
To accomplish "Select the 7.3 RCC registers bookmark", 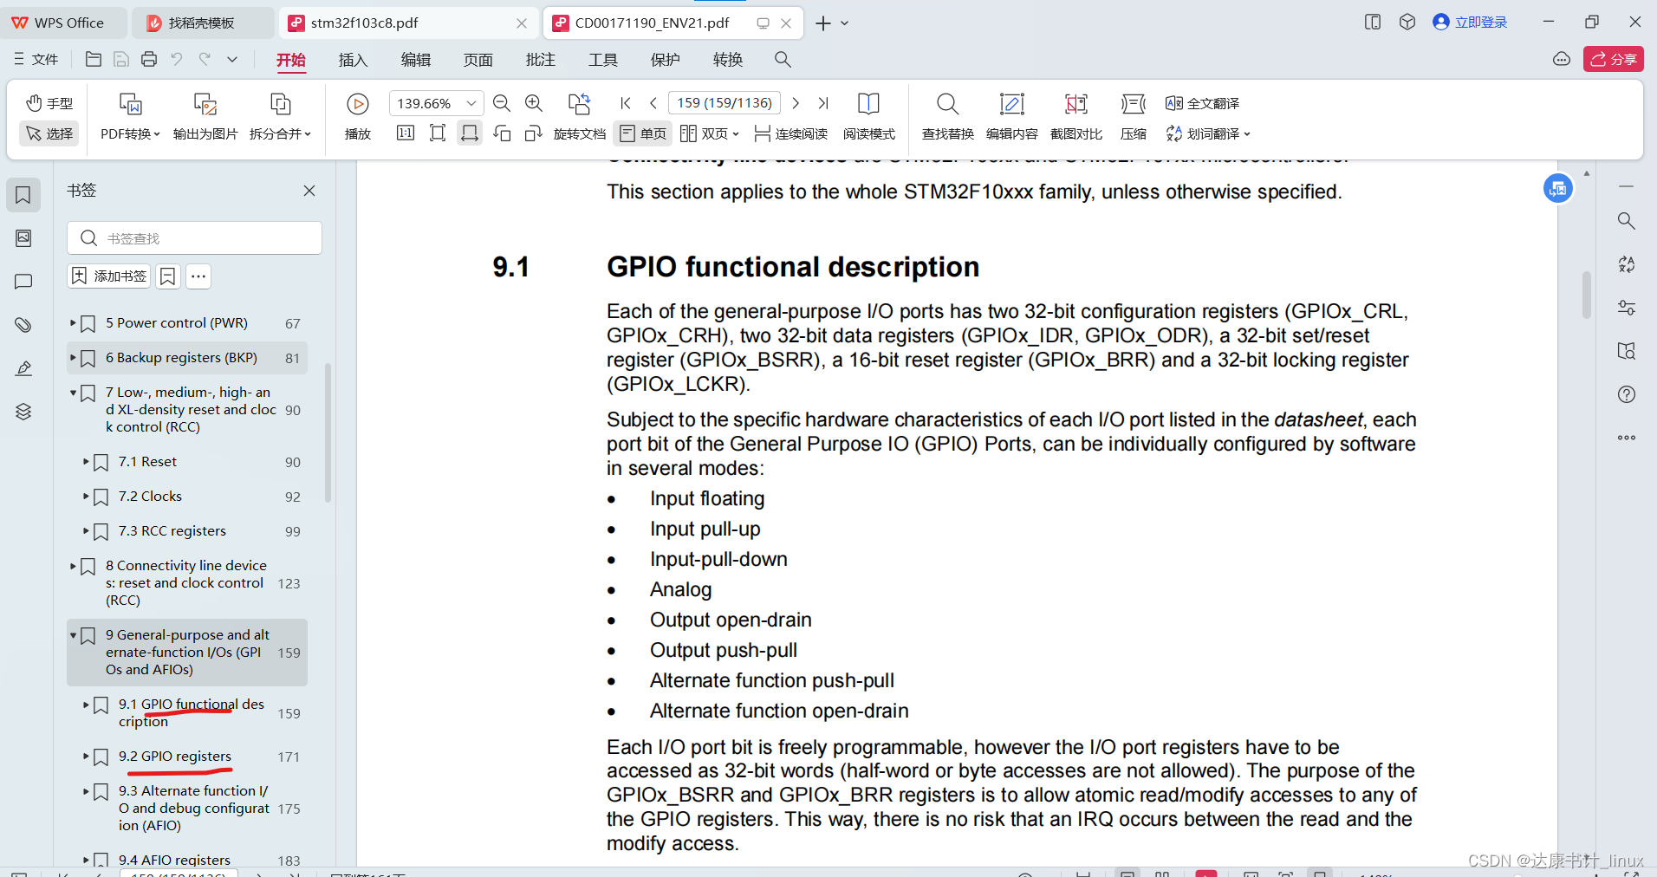I will pyautogui.click(x=172, y=530).
